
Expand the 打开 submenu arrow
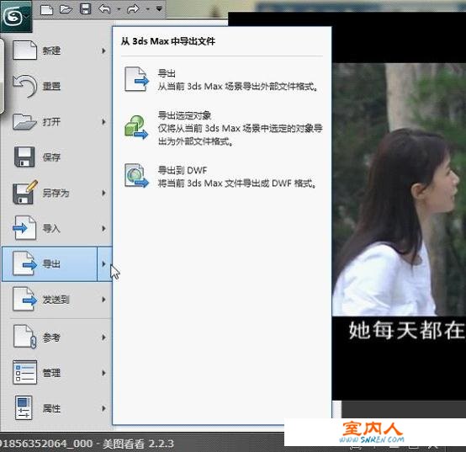tap(103, 121)
